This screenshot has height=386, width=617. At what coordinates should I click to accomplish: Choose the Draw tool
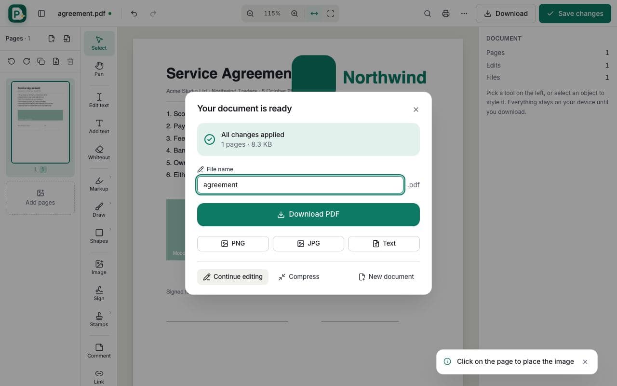click(x=99, y=210)
